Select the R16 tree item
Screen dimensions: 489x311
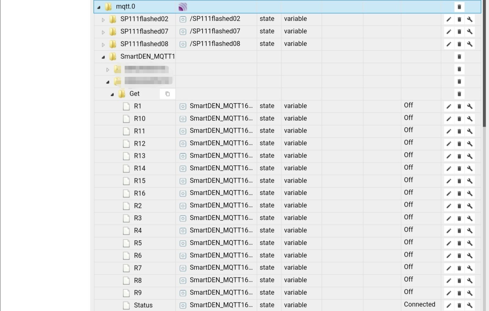pos(140,193)
